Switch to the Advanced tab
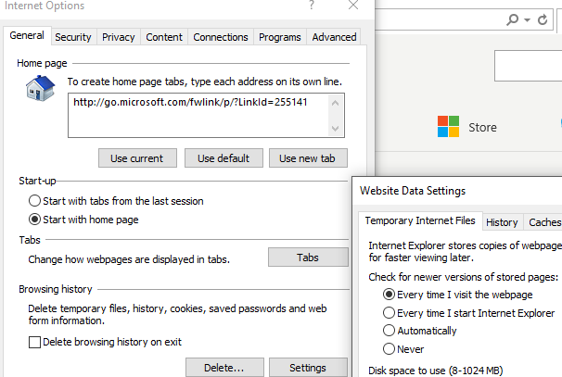Screen dimensions: 562x377 [x=334, y=37]
